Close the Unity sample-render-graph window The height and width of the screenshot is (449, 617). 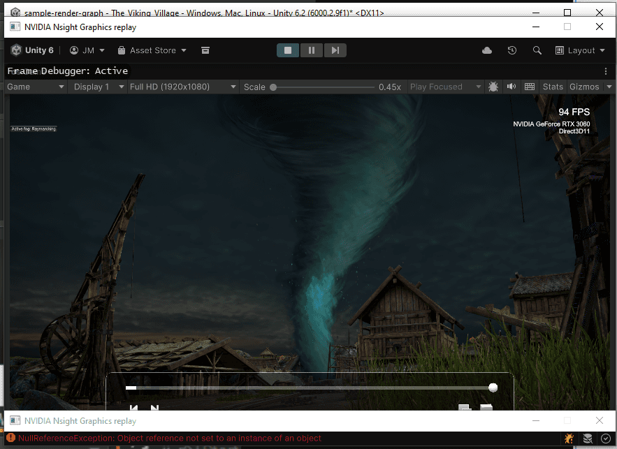600,13
